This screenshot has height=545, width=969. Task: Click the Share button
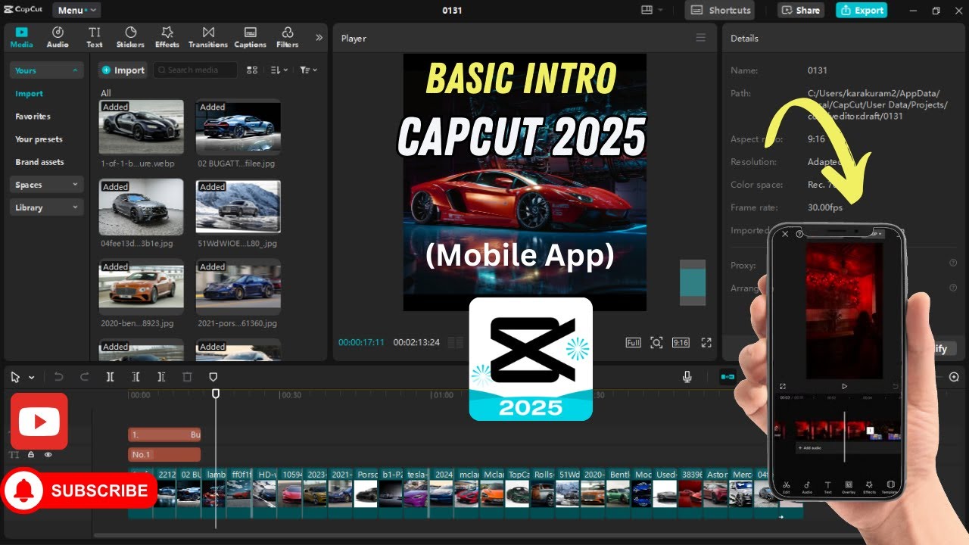801,11
